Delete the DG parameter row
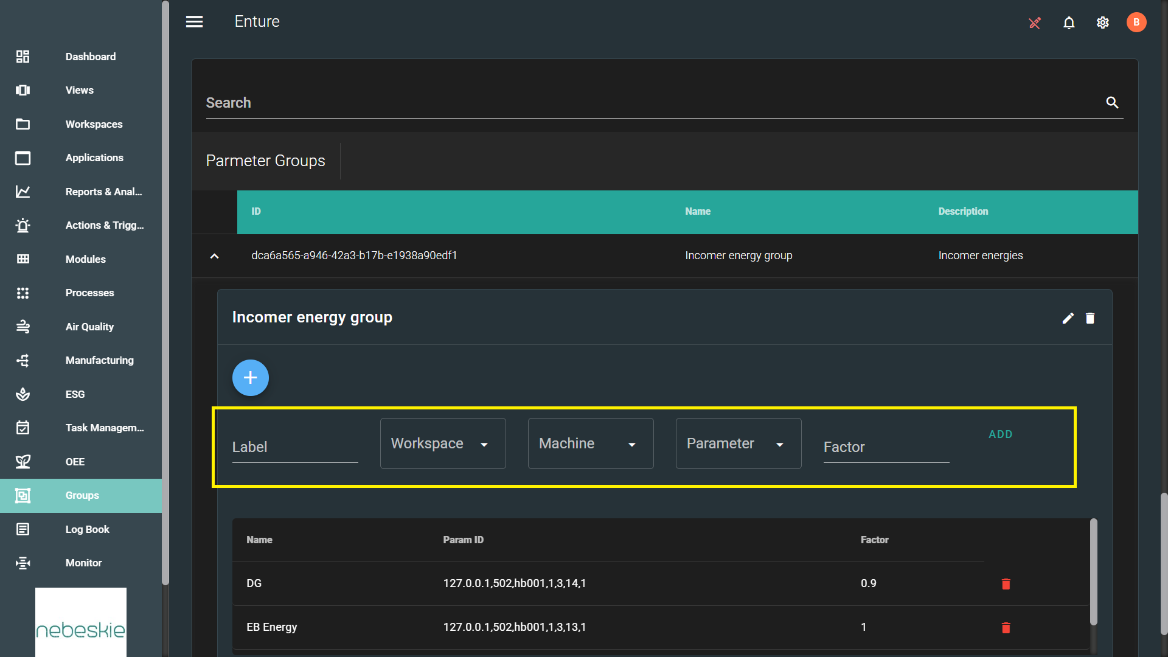Viewport: 1168px width, 657px height. tap(1006, 584)
